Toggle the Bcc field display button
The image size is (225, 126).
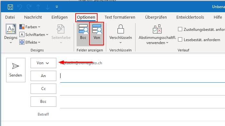click(83, 34)
